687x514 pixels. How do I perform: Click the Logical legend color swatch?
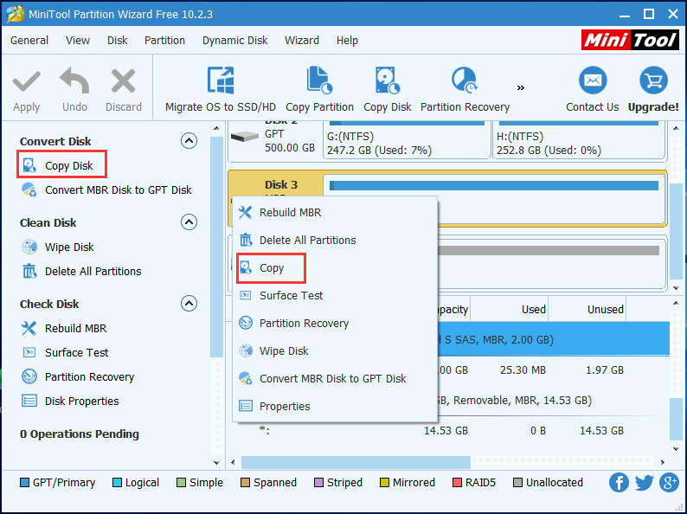click(x=117, y=483)
